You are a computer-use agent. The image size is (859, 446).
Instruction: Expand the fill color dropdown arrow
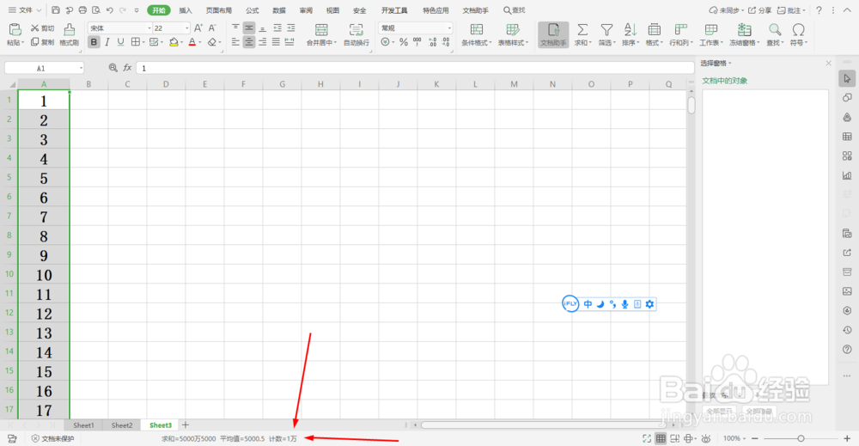click(184, 42)
